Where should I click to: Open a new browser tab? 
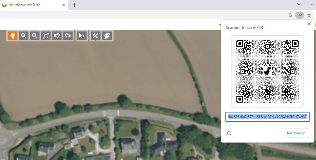coord(75,5)
